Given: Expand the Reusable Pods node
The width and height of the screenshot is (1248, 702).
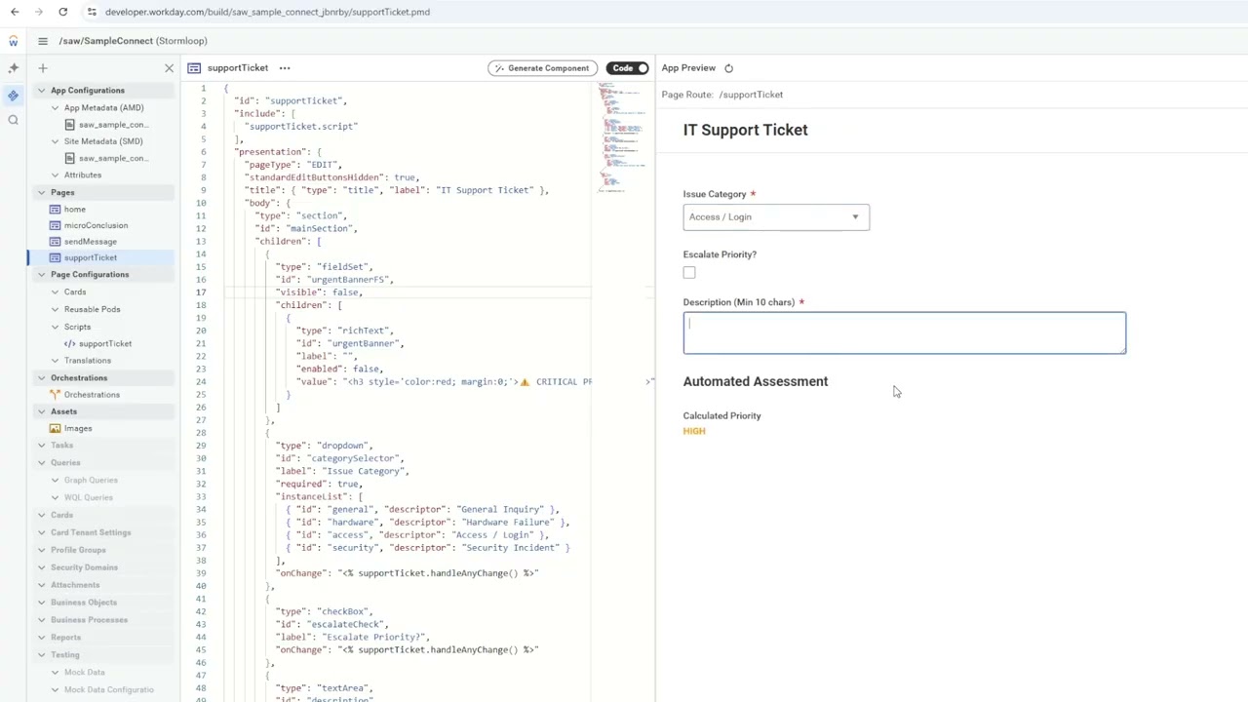Looking at the screenshot, I should (56, 310).
